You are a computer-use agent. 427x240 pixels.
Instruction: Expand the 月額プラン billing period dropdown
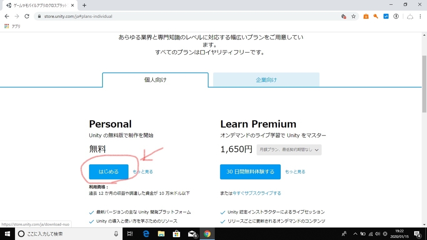289,150
